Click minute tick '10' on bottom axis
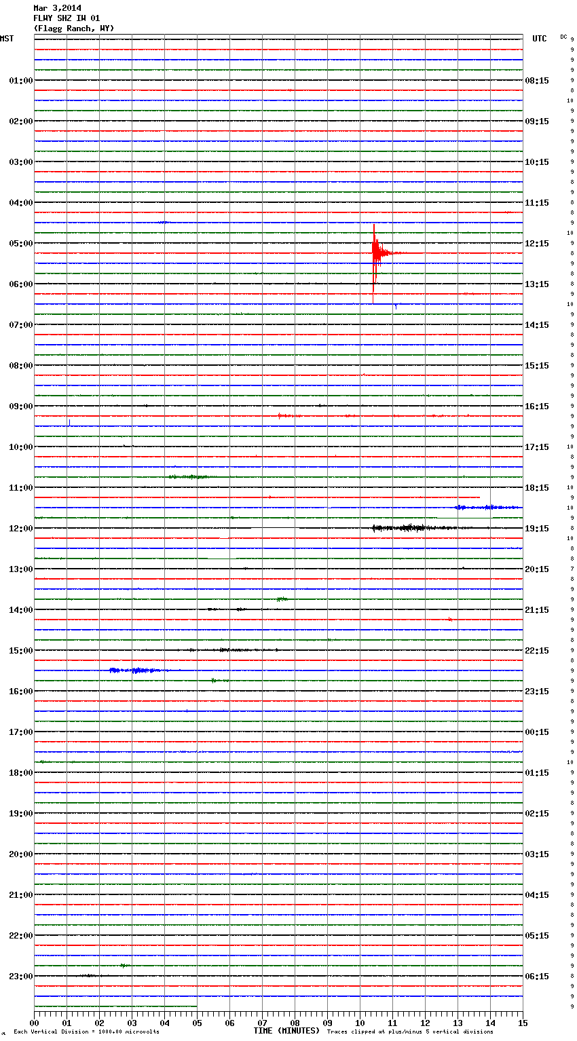 (360, 1023)
